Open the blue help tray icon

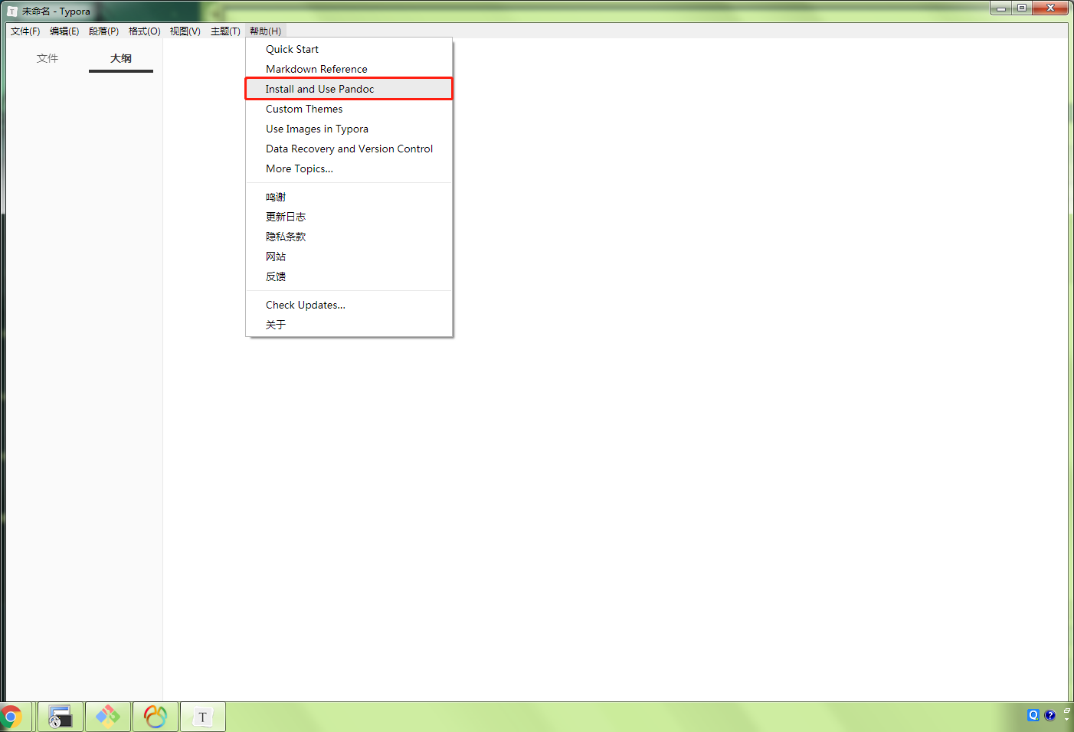click(1049, 715)
